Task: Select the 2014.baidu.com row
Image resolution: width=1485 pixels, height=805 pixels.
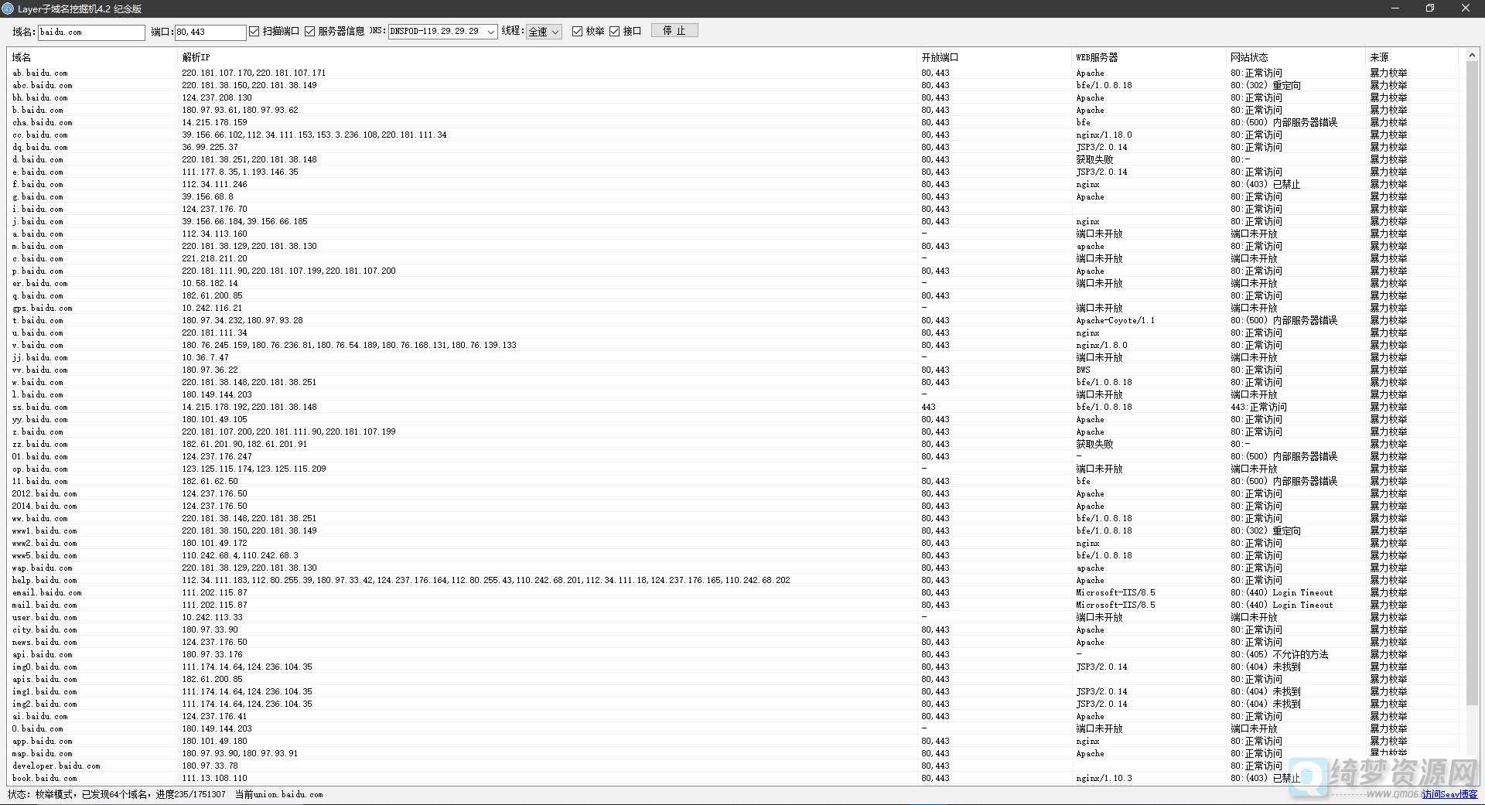Action: [x=735, y=506]
